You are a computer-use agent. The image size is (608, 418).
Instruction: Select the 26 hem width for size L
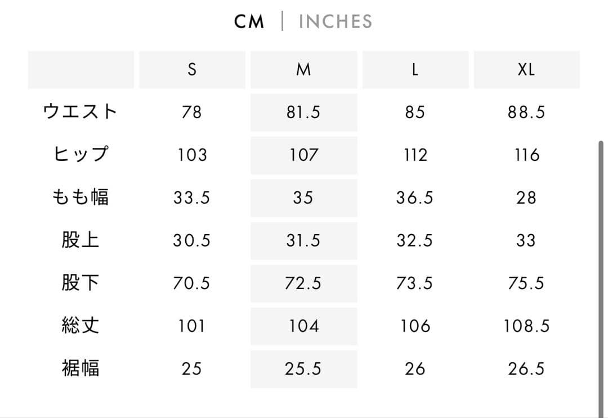click(415, 368)
